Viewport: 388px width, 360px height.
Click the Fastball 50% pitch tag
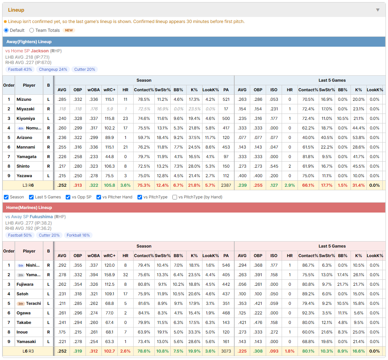[x=20, y=235]
